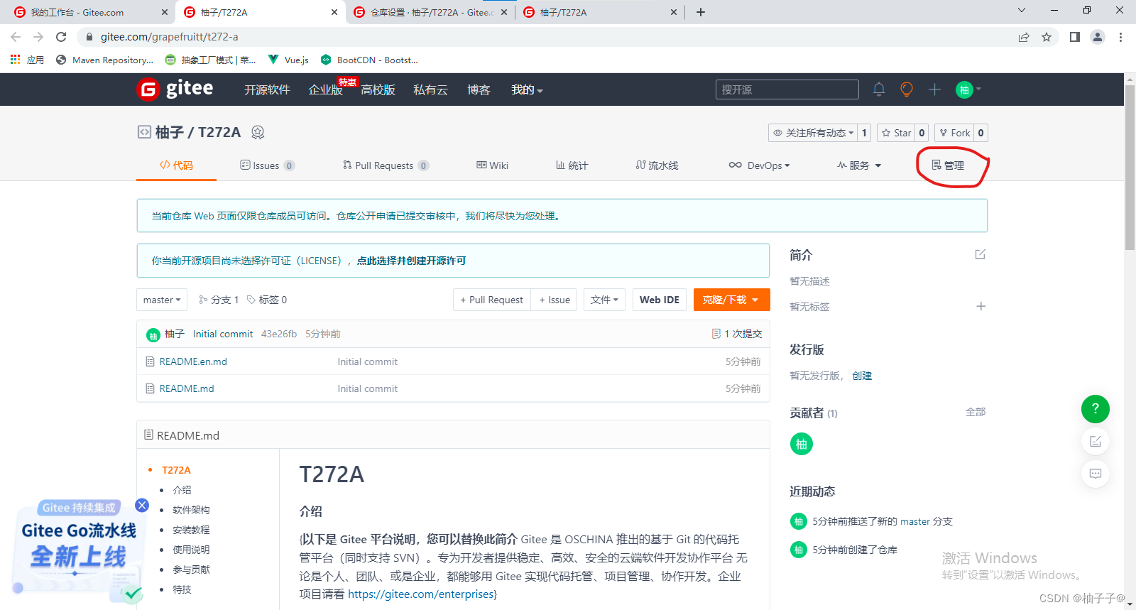
Task: Click 博客 in the header menu
Action: 479,90
